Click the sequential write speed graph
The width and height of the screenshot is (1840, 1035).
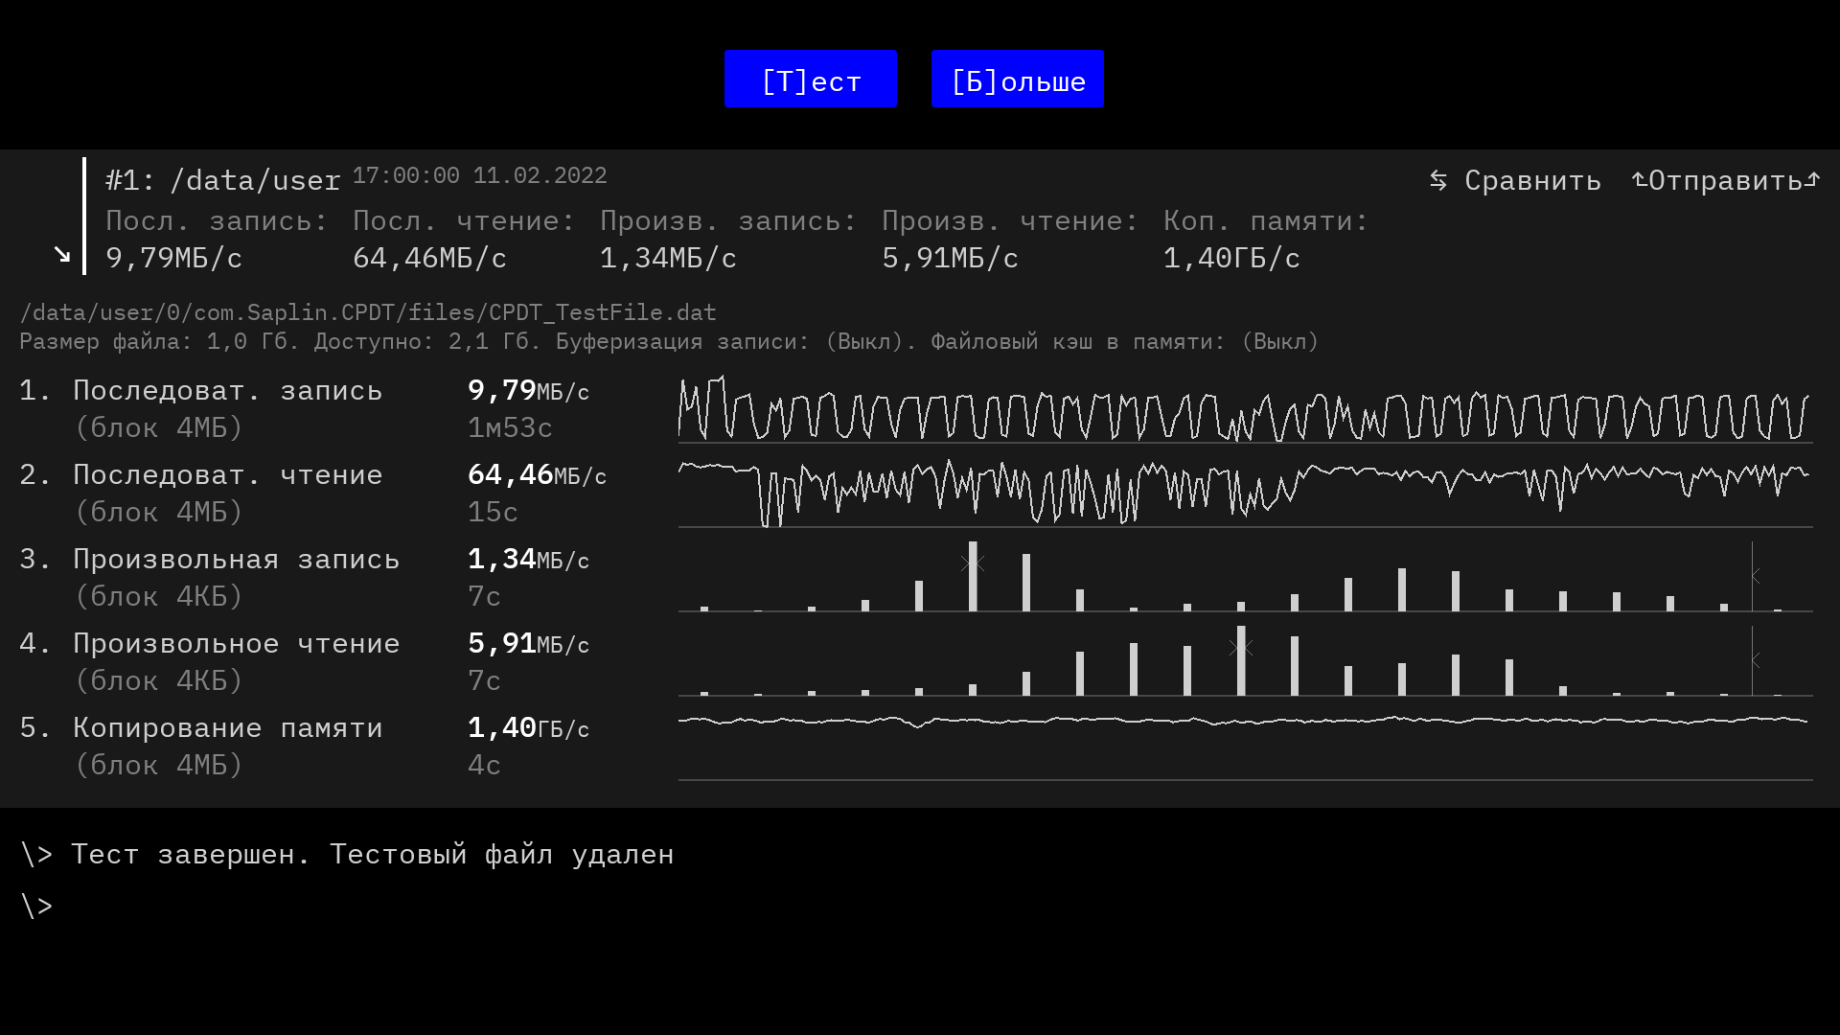1244,409
